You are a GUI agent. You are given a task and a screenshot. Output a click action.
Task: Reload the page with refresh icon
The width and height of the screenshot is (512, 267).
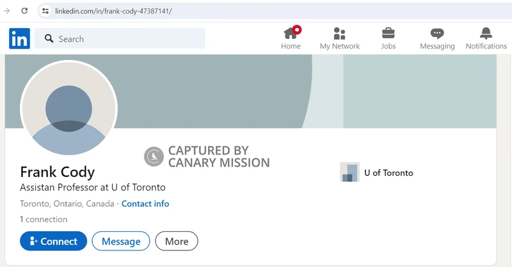point(24,11)
